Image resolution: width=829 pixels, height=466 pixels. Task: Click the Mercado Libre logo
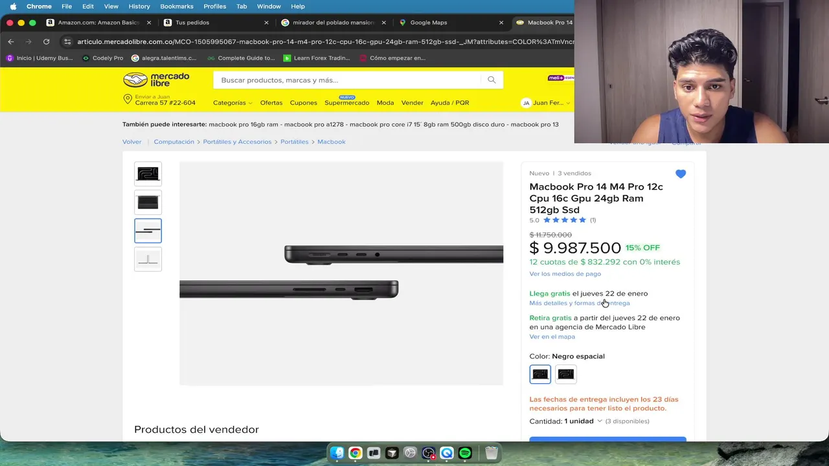tap(156, 80)
